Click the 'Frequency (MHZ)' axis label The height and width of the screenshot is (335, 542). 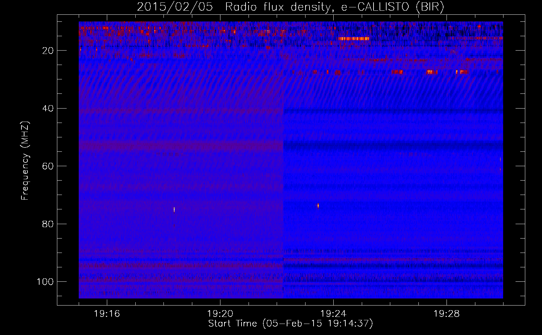[x=25, y=161]
